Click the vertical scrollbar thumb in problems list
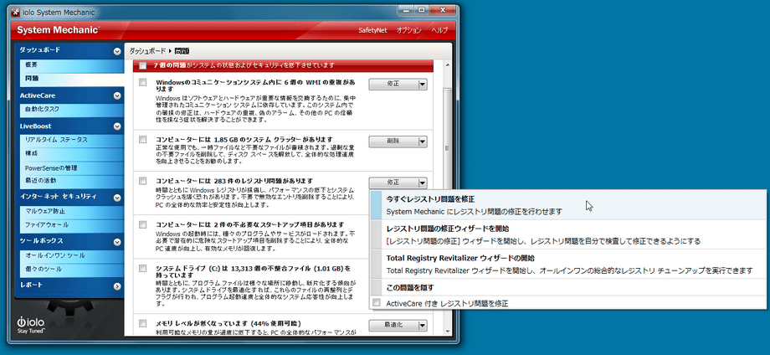The image size is (770, 355). point(446,147)
